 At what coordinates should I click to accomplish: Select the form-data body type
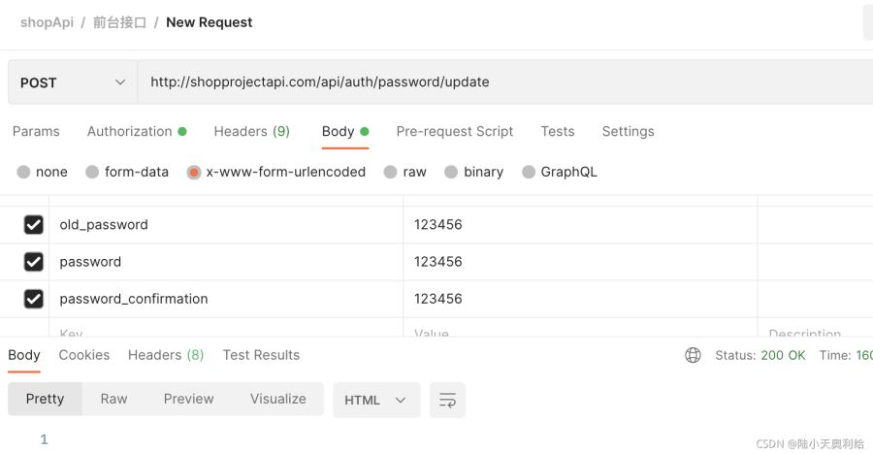click(x=92, y=172)
